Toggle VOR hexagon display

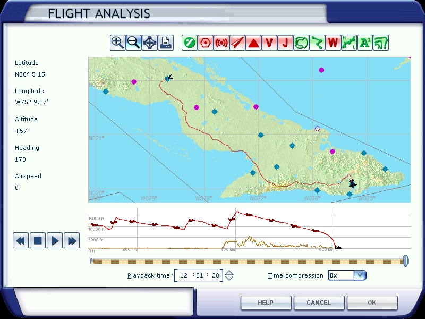(206, 43)
